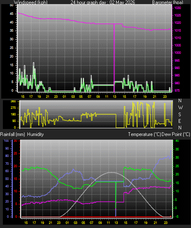The image size is (191, 228).
Task: Click the "Temperature (°C)" heading
Action: click(145, 134)
